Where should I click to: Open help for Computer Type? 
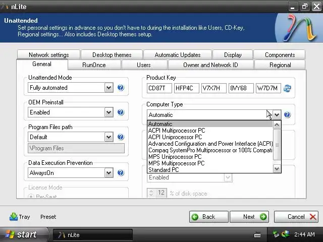click(287, 115)
